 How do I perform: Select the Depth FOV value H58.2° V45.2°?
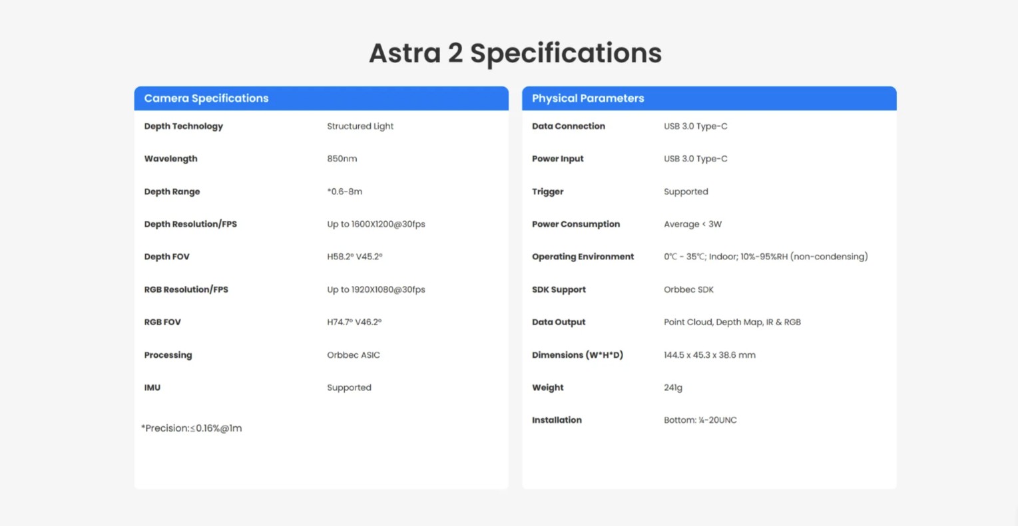coord(355,257)
